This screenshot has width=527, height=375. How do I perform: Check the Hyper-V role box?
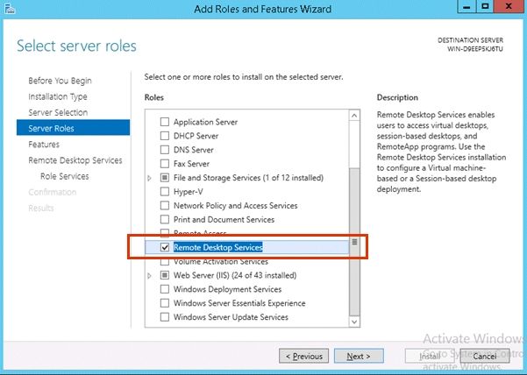(x=165, y=192)
